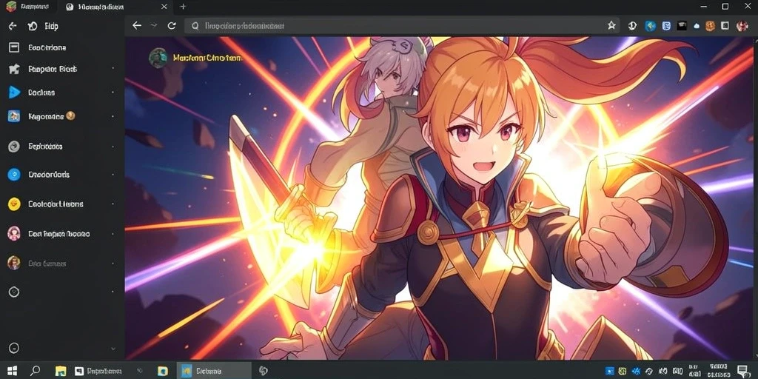
Task: Open the profile avatar at toolbar right end
Action: (x=742, y=26)
